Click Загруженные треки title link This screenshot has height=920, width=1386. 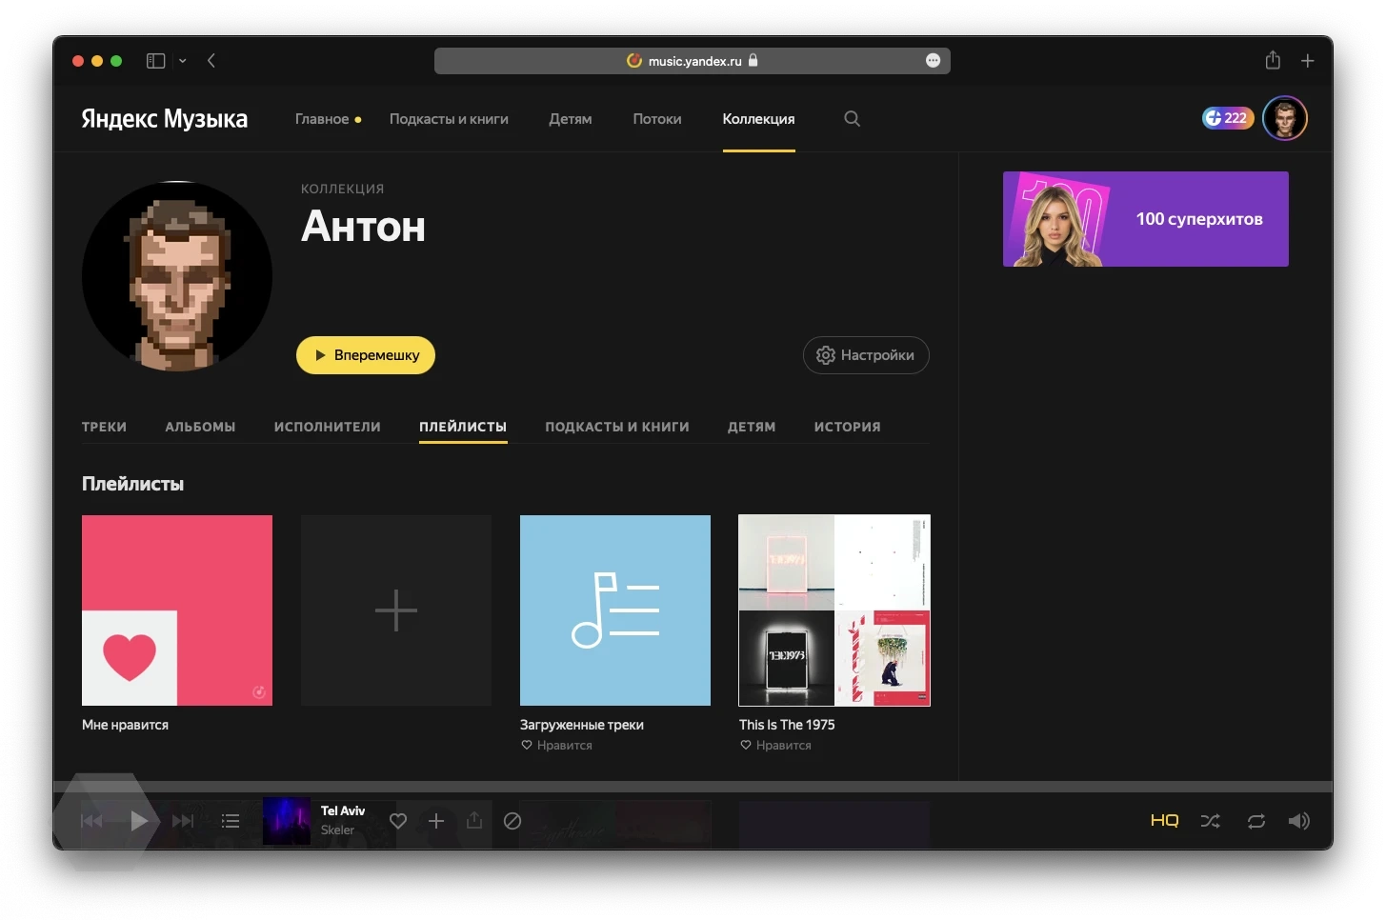click(582, 725)
